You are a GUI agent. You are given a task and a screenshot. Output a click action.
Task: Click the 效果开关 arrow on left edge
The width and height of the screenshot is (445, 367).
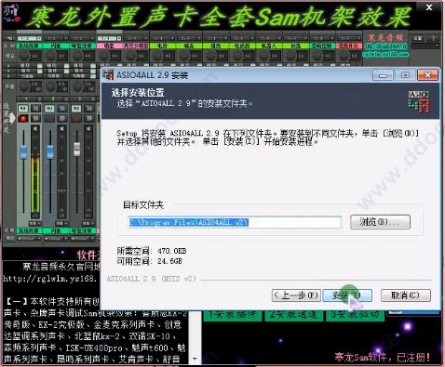[x=12, y=118]
